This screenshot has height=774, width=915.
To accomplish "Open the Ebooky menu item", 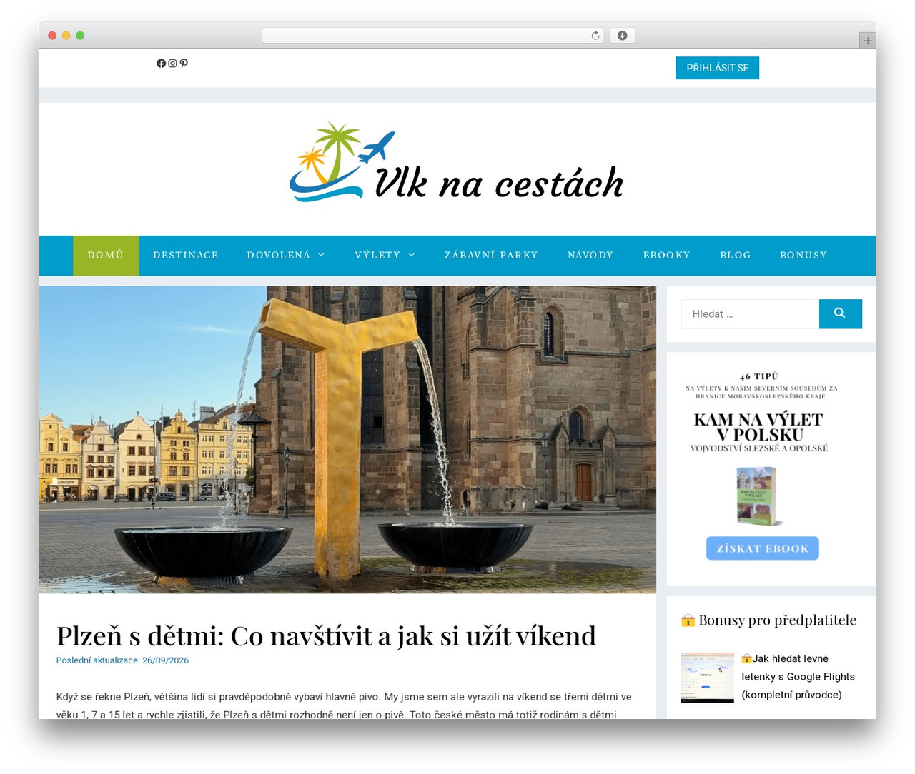I will (667, 255).
